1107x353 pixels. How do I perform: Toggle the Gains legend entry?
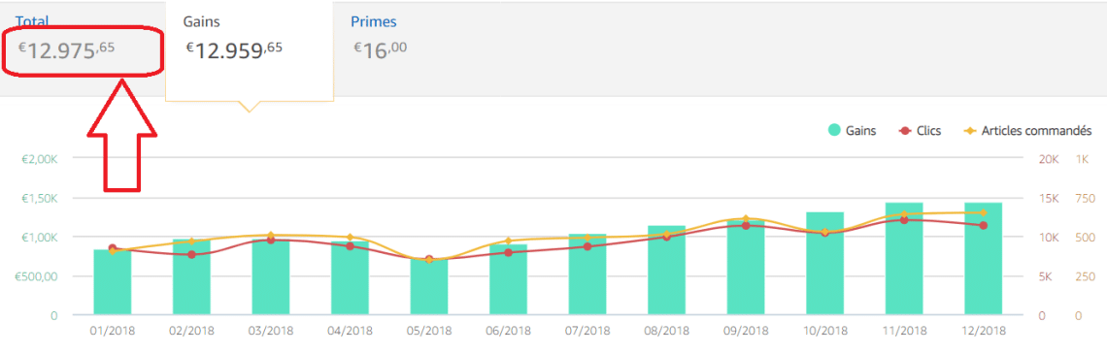click(x=853, y=130)
